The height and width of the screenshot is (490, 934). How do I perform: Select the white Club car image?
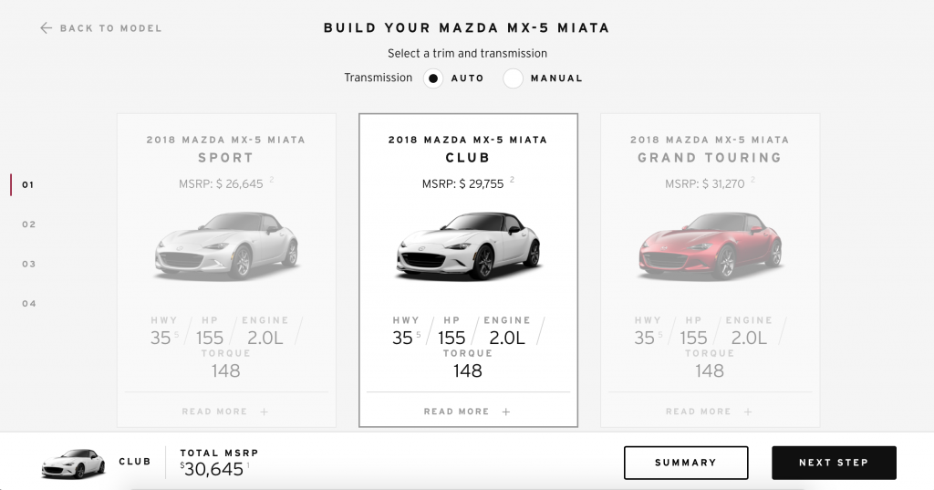point(468,245)
